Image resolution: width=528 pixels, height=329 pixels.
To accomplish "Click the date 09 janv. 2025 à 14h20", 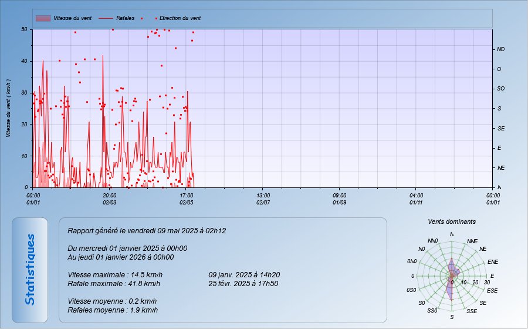I will coord(244,275).
